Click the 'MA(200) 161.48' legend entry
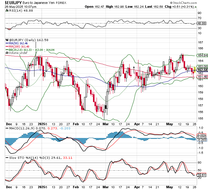Viewport: 208px width, 190px height. click(19, 46)
